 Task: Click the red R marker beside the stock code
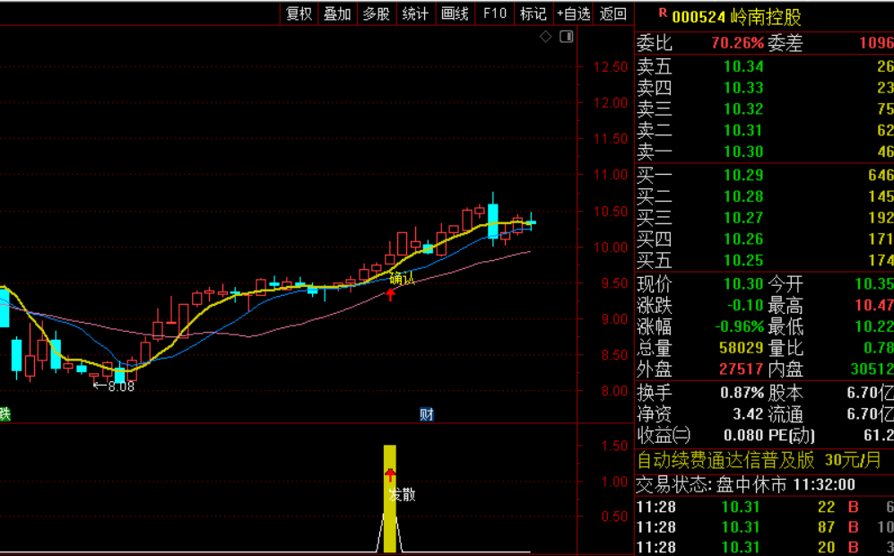663,13
